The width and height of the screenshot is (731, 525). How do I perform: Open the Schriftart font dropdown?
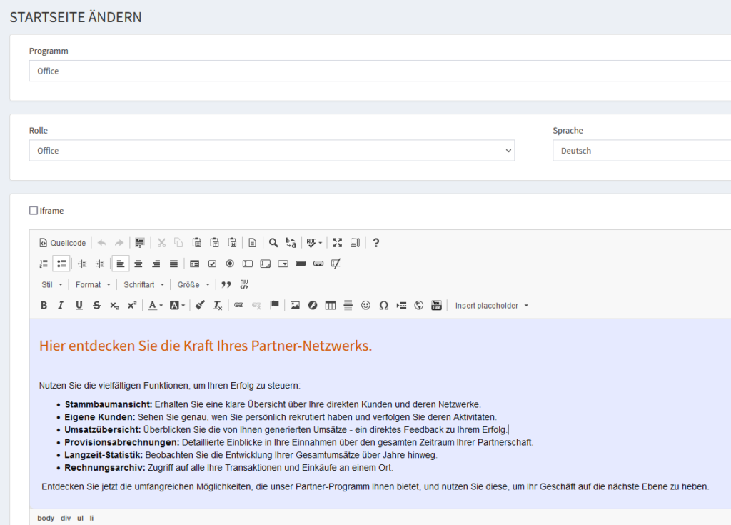click(143, 285)
